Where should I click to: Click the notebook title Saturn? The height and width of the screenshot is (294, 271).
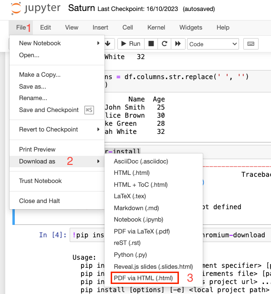click(x=82, y=8)
